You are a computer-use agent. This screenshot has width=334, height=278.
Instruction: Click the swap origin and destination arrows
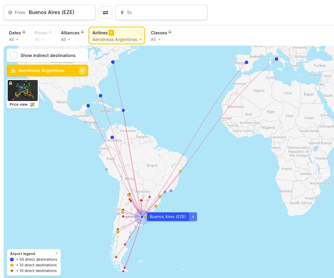click(105, 13)
